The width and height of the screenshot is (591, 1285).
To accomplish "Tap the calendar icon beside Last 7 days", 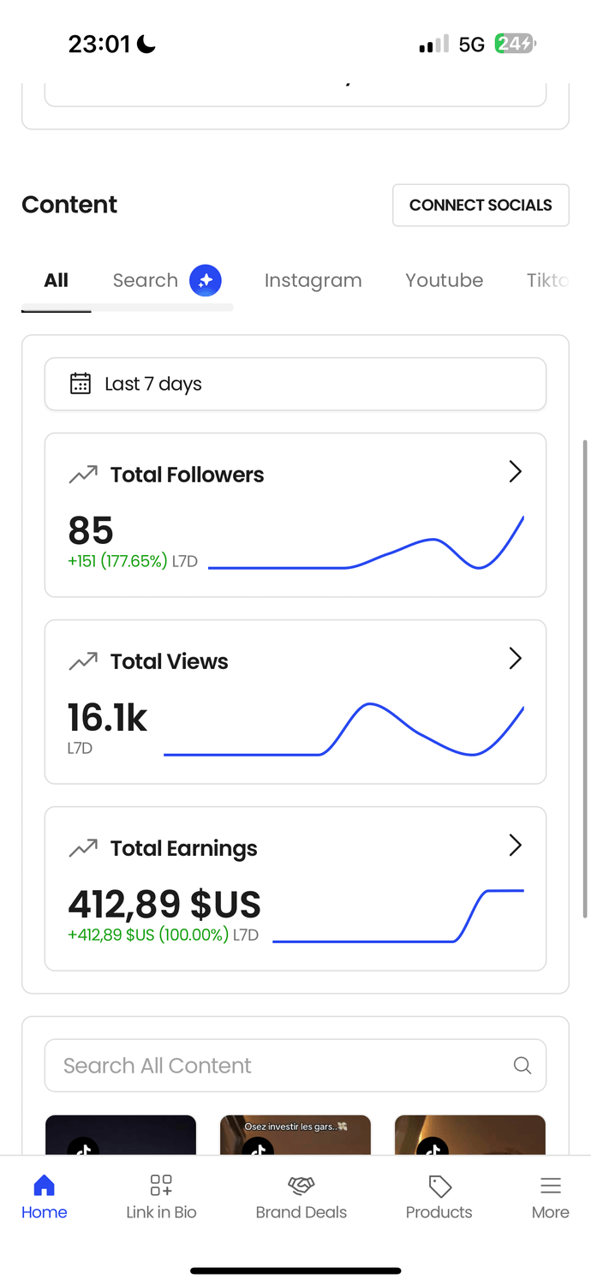I will click(x=81, y=384).
